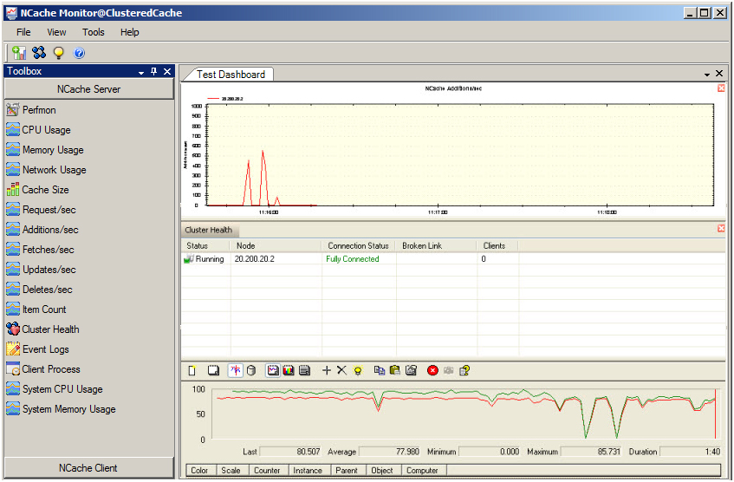The height and width of the screenshot is (482, 734).
Task: Select Cache Size in Toolbox
Action: [37, 190]
